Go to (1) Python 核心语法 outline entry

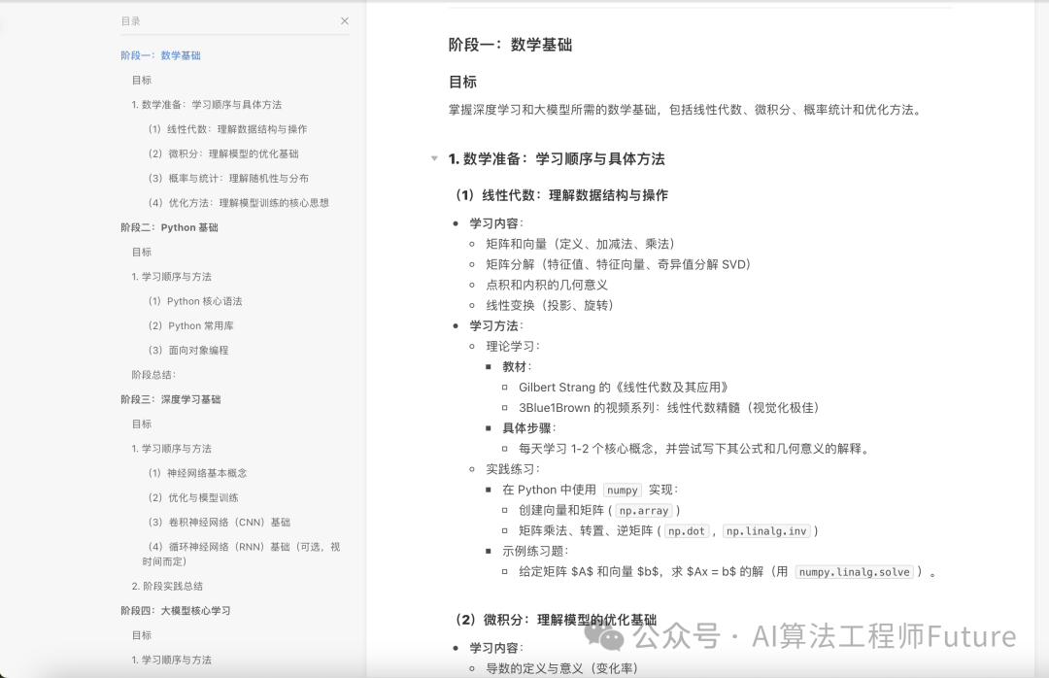point(194,301)
